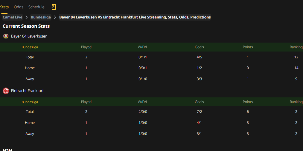Image resolution: width=303 pixels, height=151 pixels.
Task: Click the Ranking header in Frankfurt table
Action: [x=296, y=102]
